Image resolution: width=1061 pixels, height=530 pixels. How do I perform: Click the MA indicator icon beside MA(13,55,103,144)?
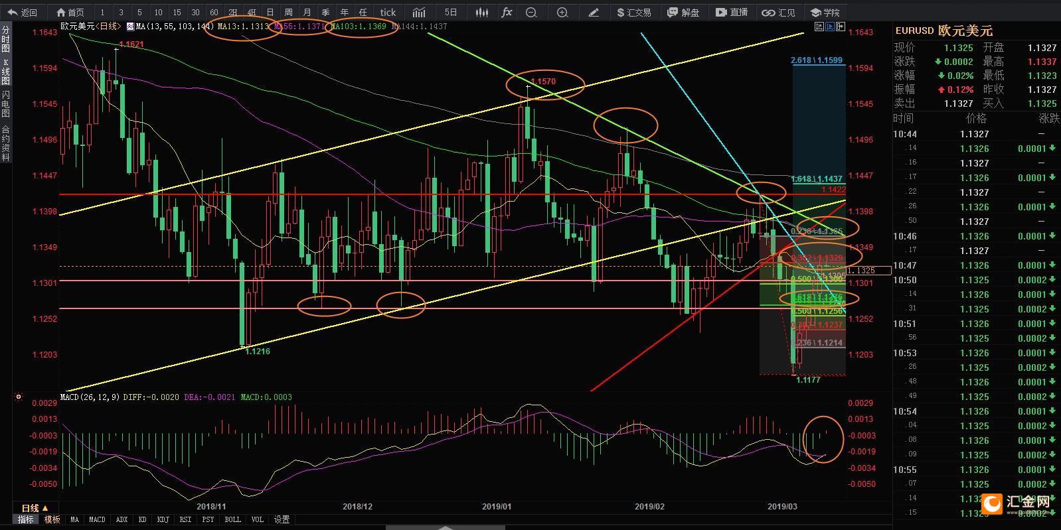click(129, 27)
